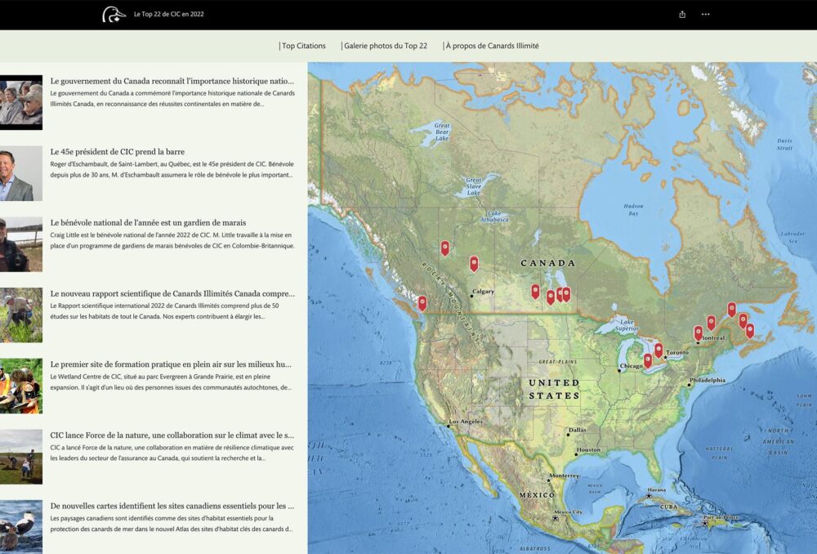The height and width of the screenshot is (554, 817).
Task: Click description text Craig Little est le bénévole
Action: click(172, 240)
